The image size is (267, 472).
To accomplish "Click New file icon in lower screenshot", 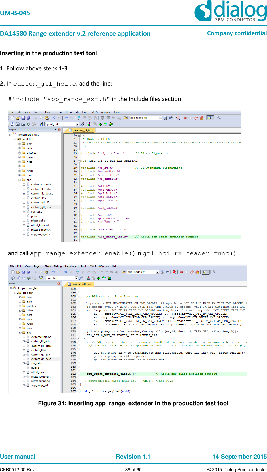I will tap(13, 272).
